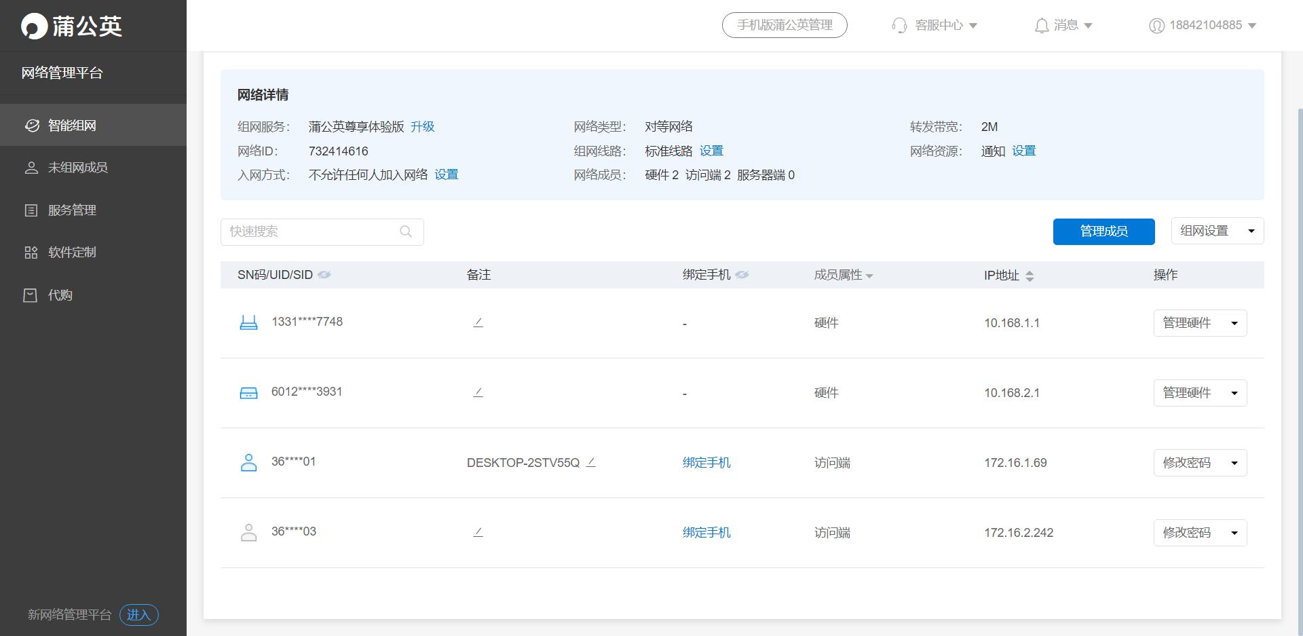Screen dimensions: 1303x636
Task: Sort the table by IP地址 column
Action: click(x=1030, y=276)
